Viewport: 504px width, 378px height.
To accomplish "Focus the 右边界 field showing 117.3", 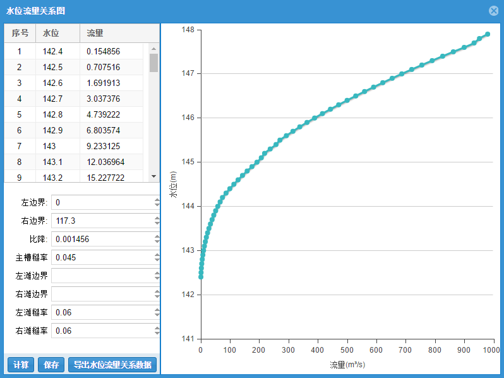I will pos(102,221).
